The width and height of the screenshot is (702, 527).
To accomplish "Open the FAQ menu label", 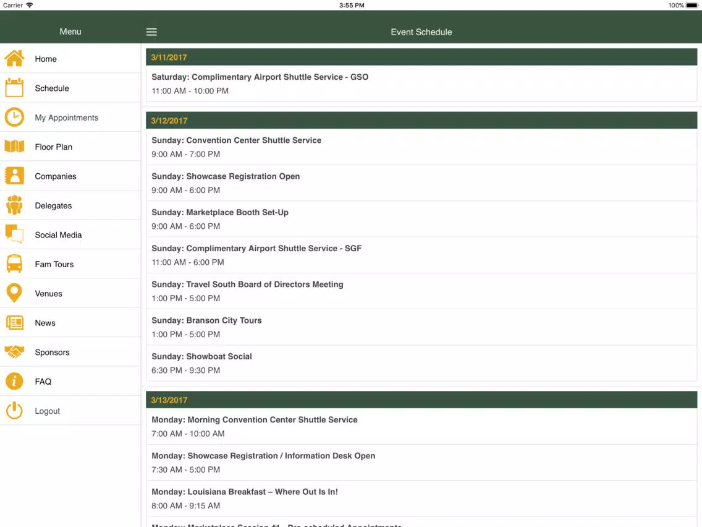I will click(43, 382).
